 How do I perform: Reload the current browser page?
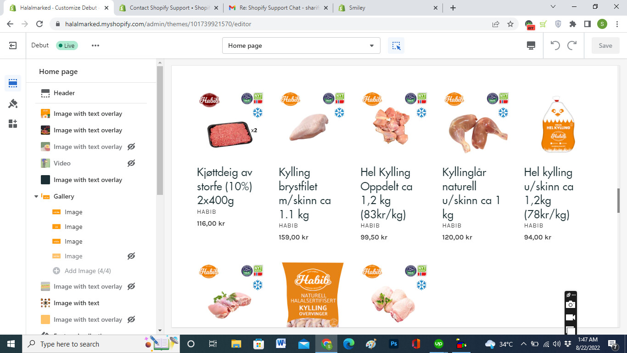[39, 24]
